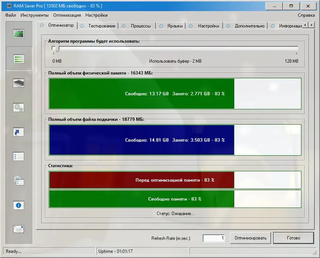Click the left tab scroll arrow

(x=305, y=25)
